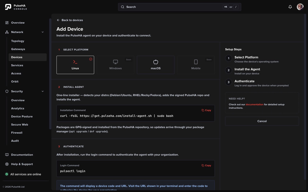Open Gateways in sidebar

27,49
